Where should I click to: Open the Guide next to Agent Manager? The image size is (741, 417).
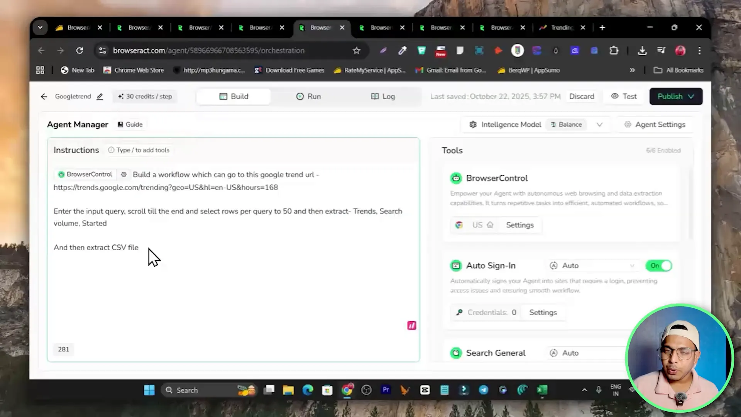click(130, 124)
